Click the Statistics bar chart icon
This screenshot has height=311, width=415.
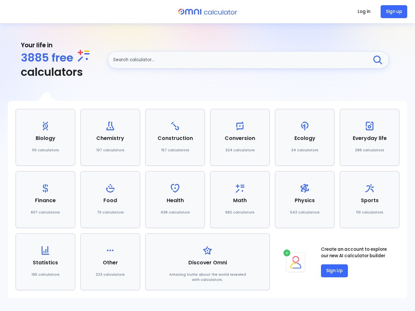click(45, 250)
